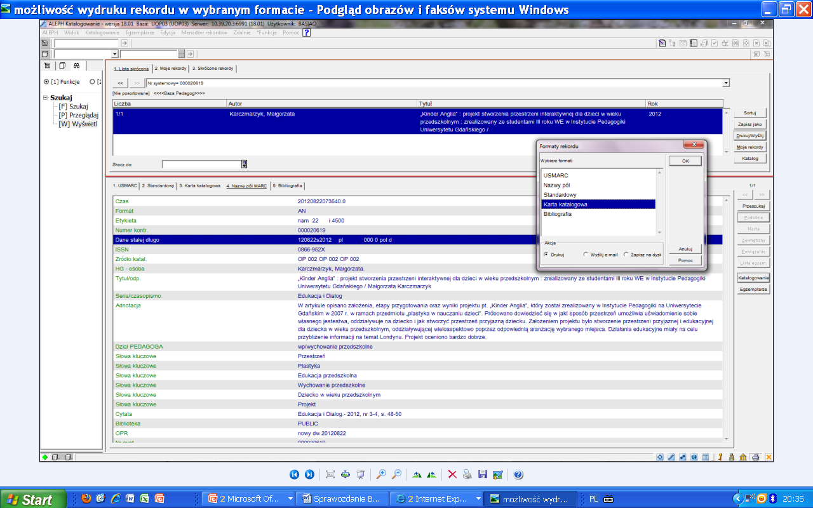Print the image from viewer toolbar
This screenshot has width=813, height=508.
(467, 474)
